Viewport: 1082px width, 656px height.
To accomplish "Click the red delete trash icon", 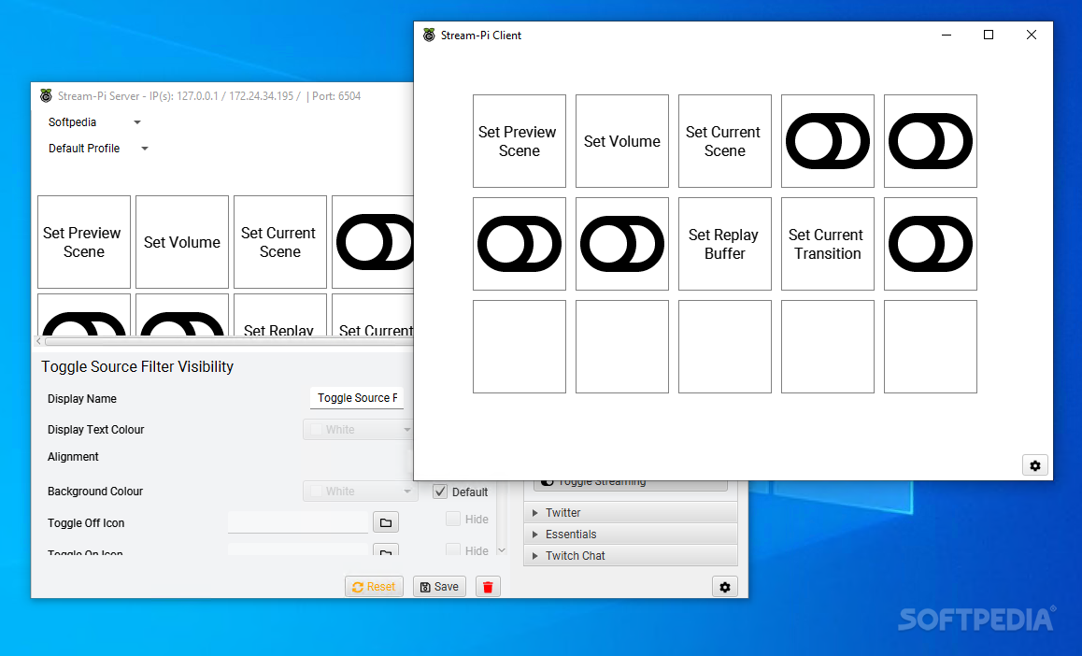I will pyautogui.click(x=488, y=587).
